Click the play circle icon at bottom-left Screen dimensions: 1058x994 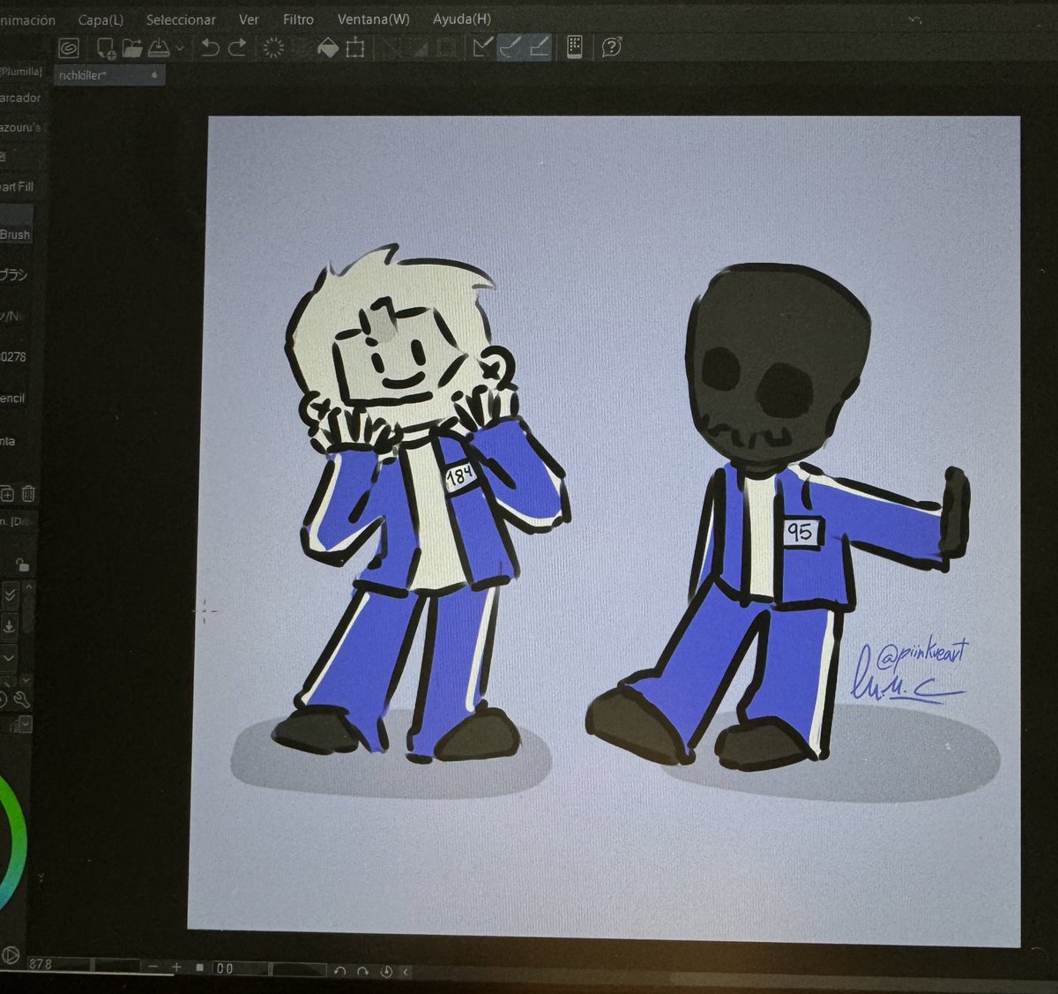point(11,954)
